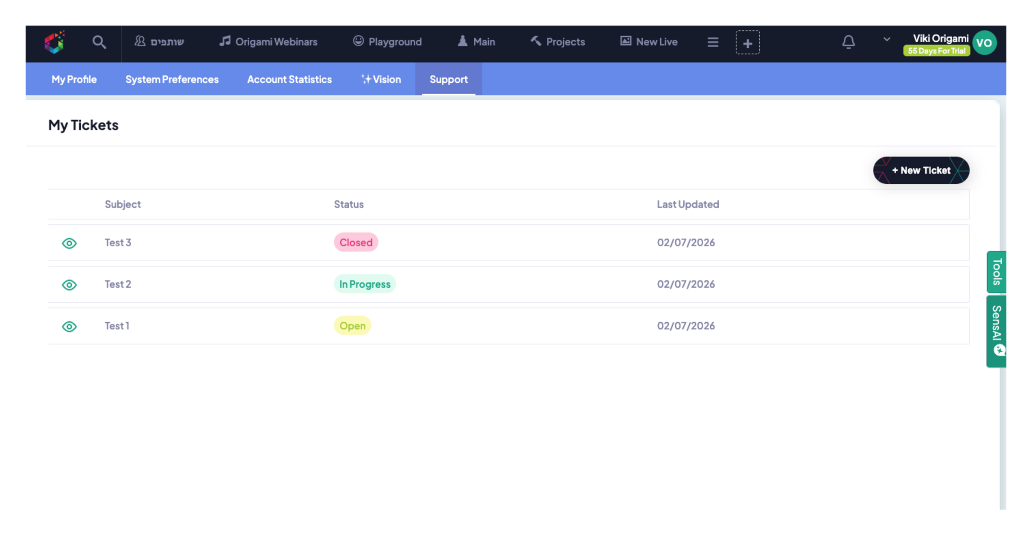Create a ticket with New Ticket button
Screen dimensions: 1032x535
tap(921, 170)
